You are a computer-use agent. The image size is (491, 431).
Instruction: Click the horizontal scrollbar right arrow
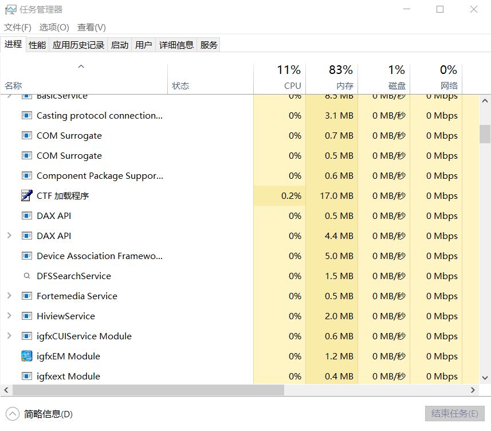(473, 390)
